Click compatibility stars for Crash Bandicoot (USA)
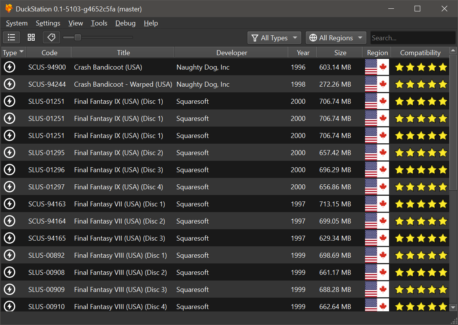This screenshot has height=325, width=458. 421,67
